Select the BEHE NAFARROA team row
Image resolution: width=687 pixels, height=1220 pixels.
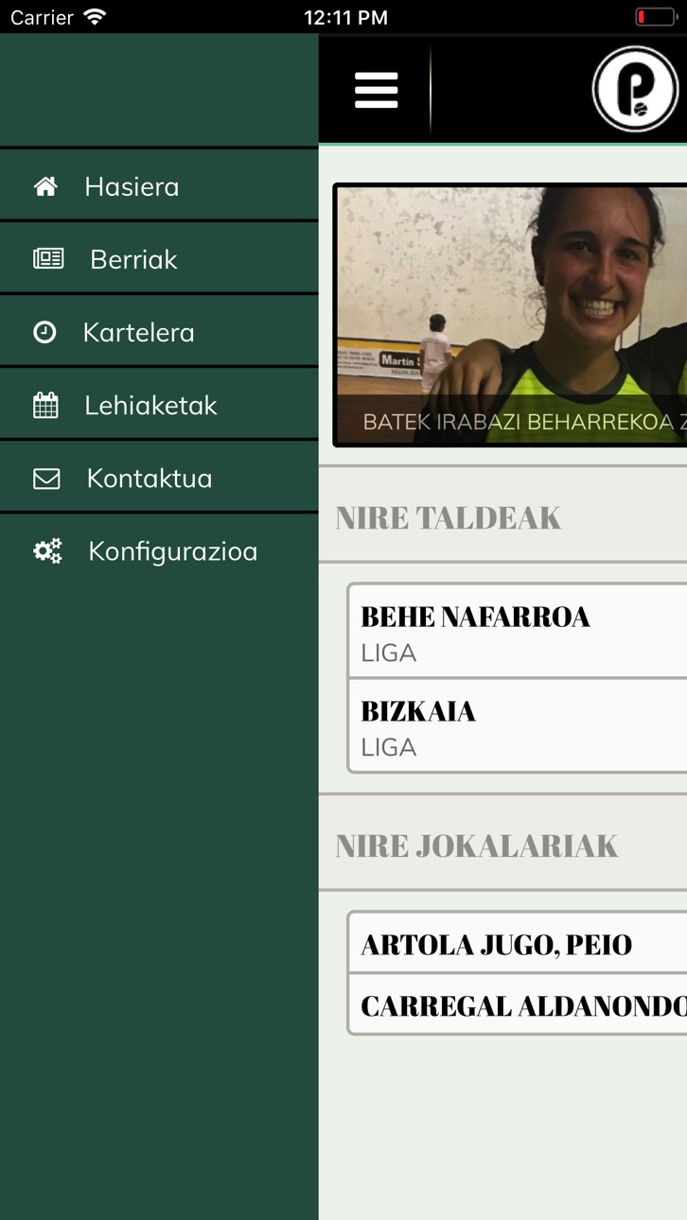point(518,631)
